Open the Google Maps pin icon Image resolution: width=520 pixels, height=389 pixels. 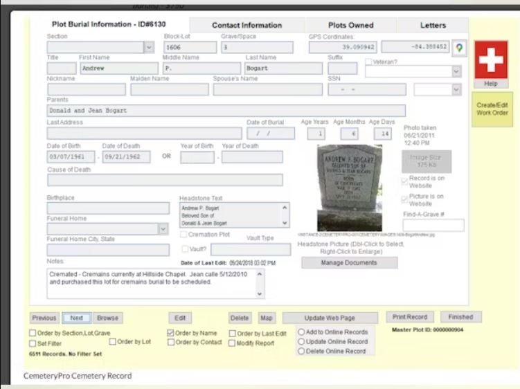[459, 48]
